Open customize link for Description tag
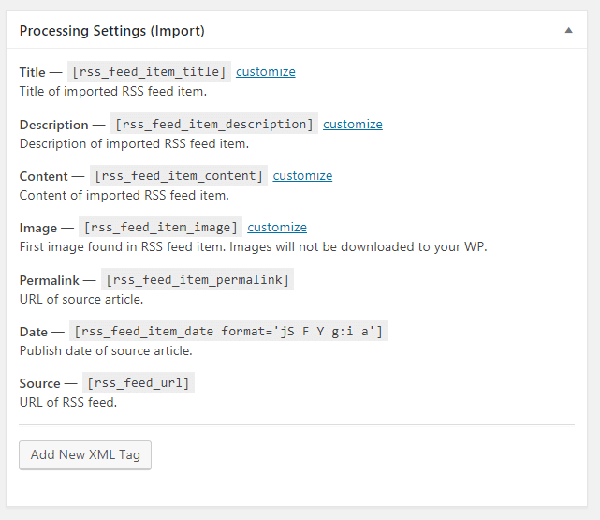The height and width of the screenshot is (520, 600). pyautogui.click(x=353, y=124)
